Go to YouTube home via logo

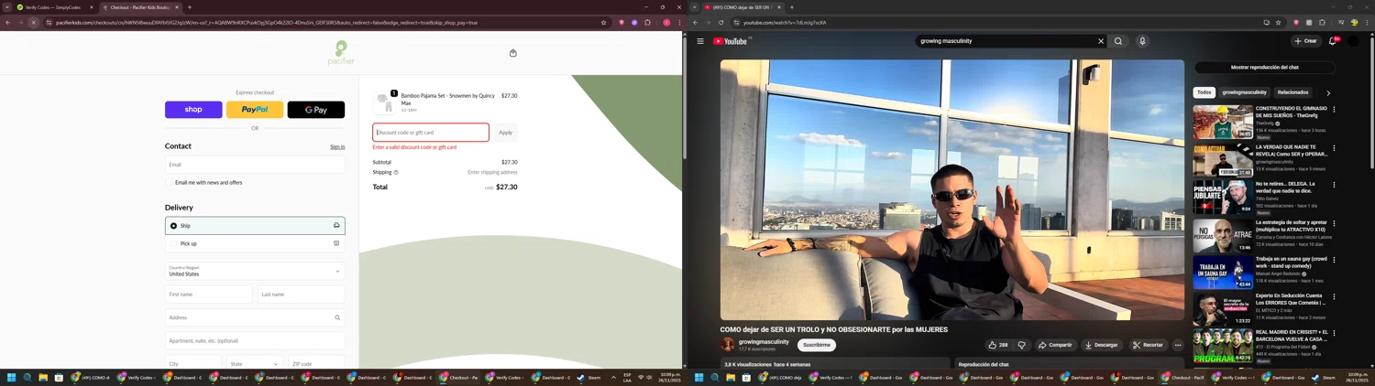(731, 41)
